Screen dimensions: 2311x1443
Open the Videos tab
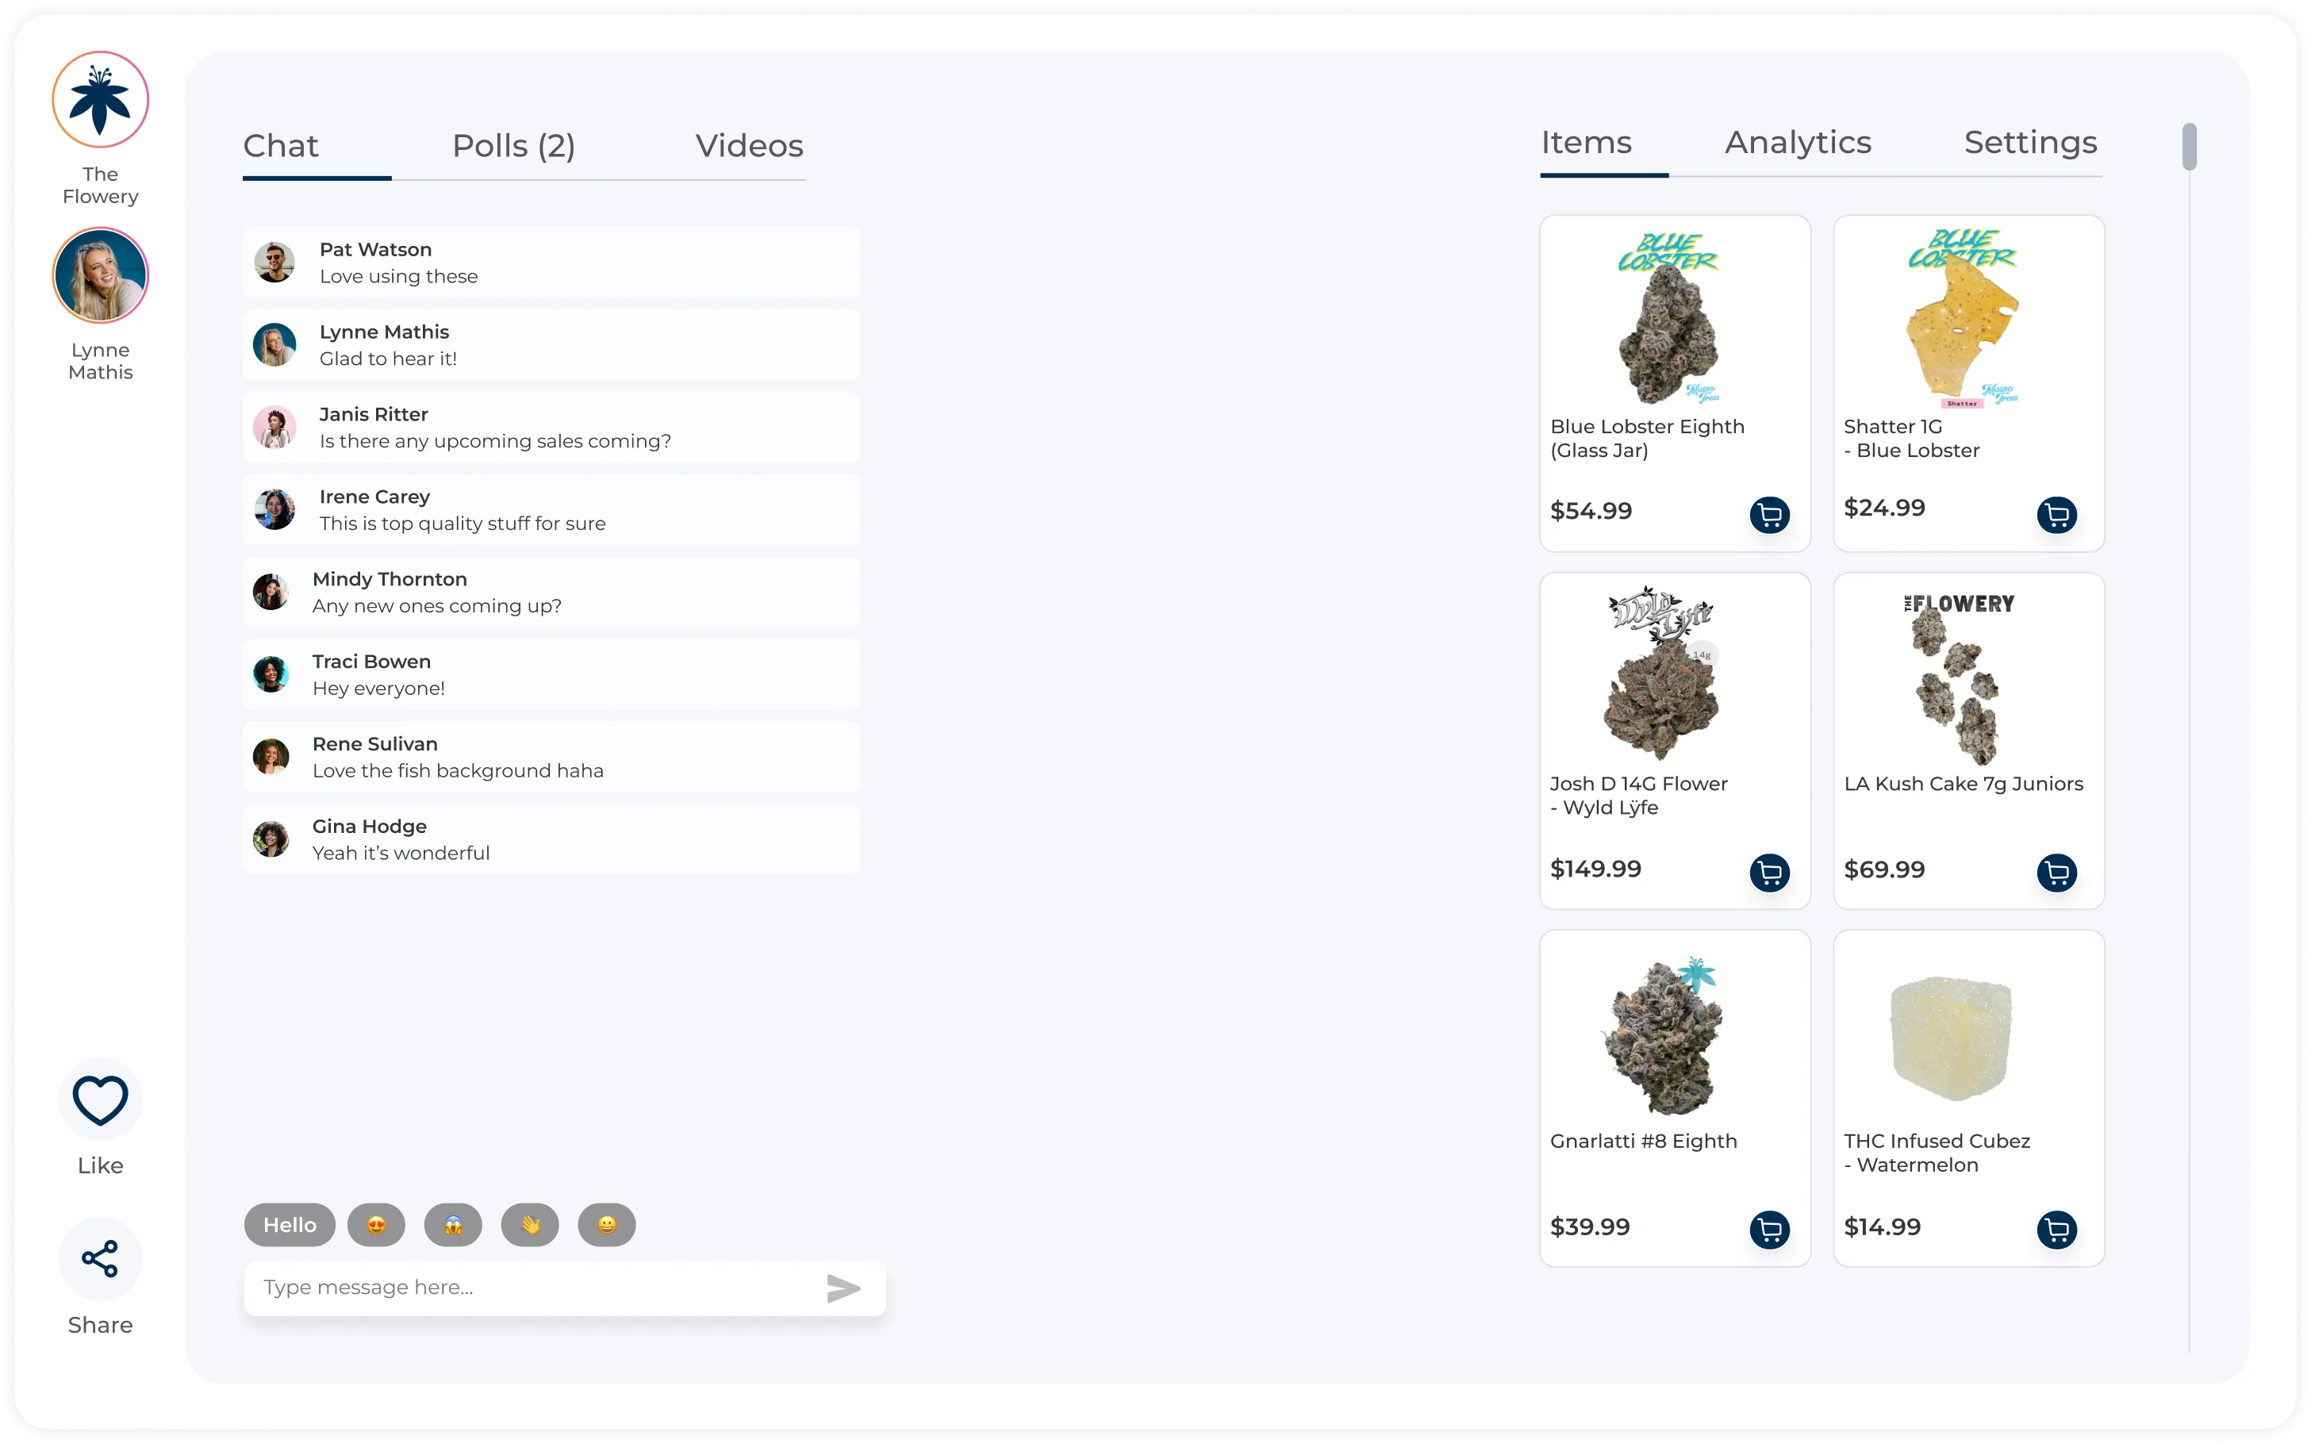749,146
